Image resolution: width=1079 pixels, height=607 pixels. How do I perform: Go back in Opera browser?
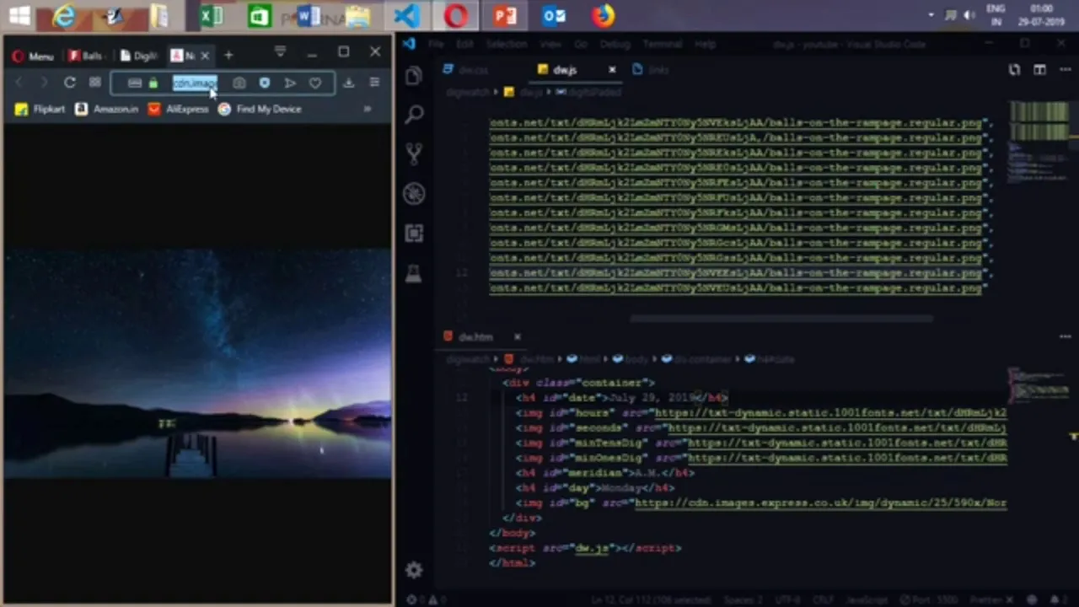click(x=19, y=83)
